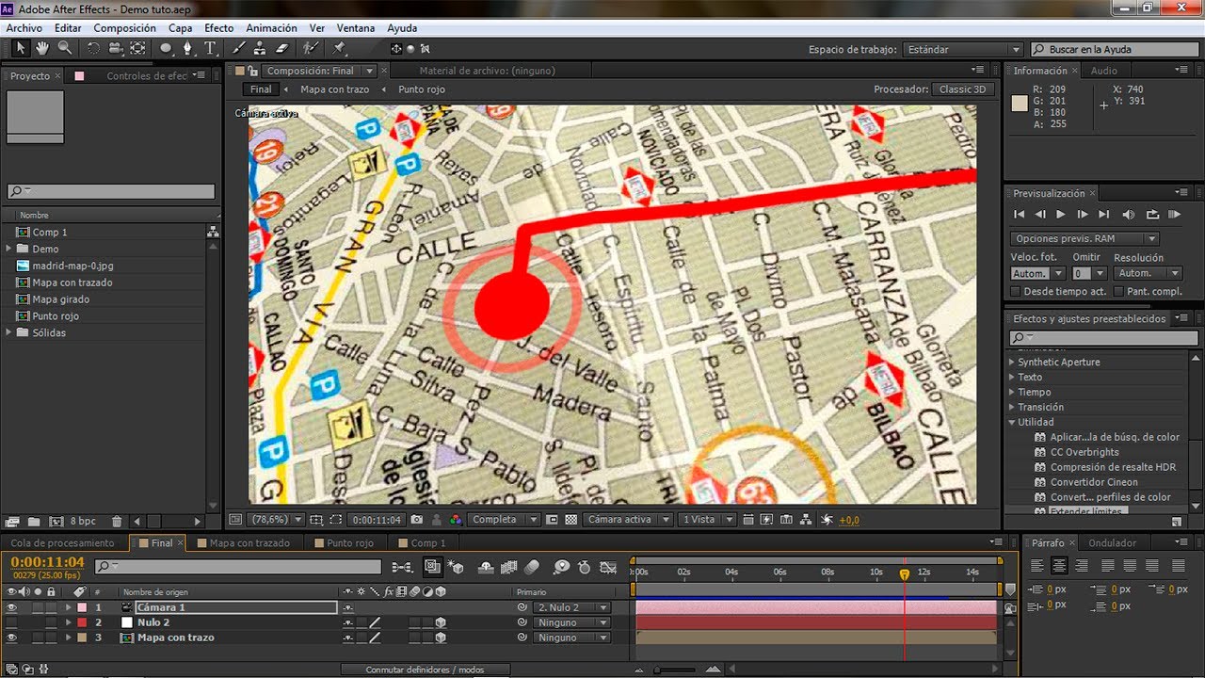Play the preview in Previsualización panel

[1061, 215]
